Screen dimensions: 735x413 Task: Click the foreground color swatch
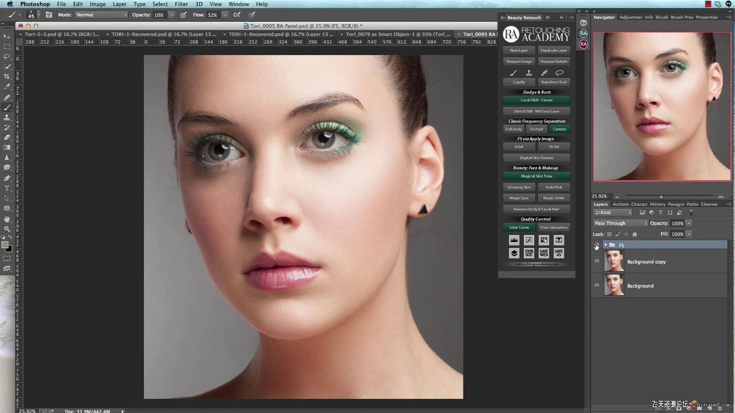[5, 245]
